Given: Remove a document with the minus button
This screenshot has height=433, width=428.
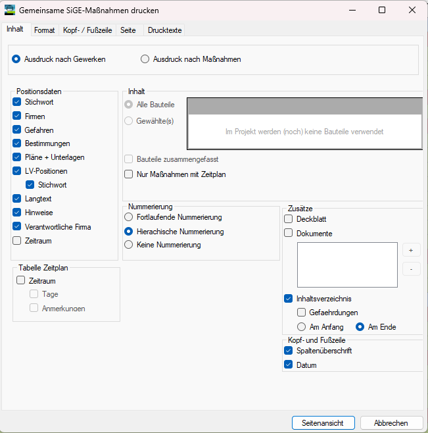Looking at the screenshot, I should (411, 269).
